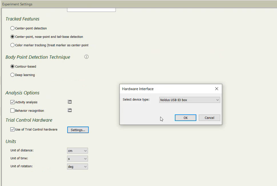Select Center-point detection radio button
Viewport: 277px width, 186px height.
point(12,28)
